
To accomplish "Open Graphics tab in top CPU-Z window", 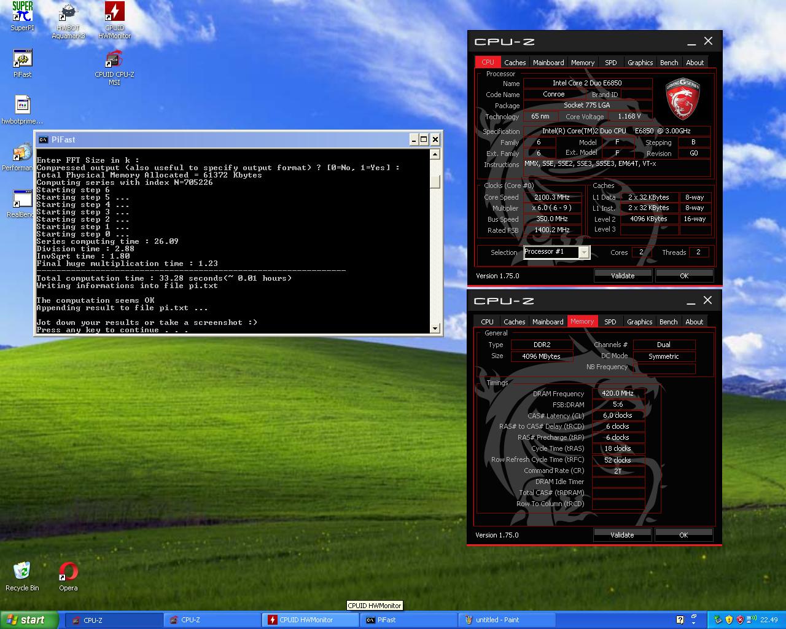I will [x=640, y=63].
